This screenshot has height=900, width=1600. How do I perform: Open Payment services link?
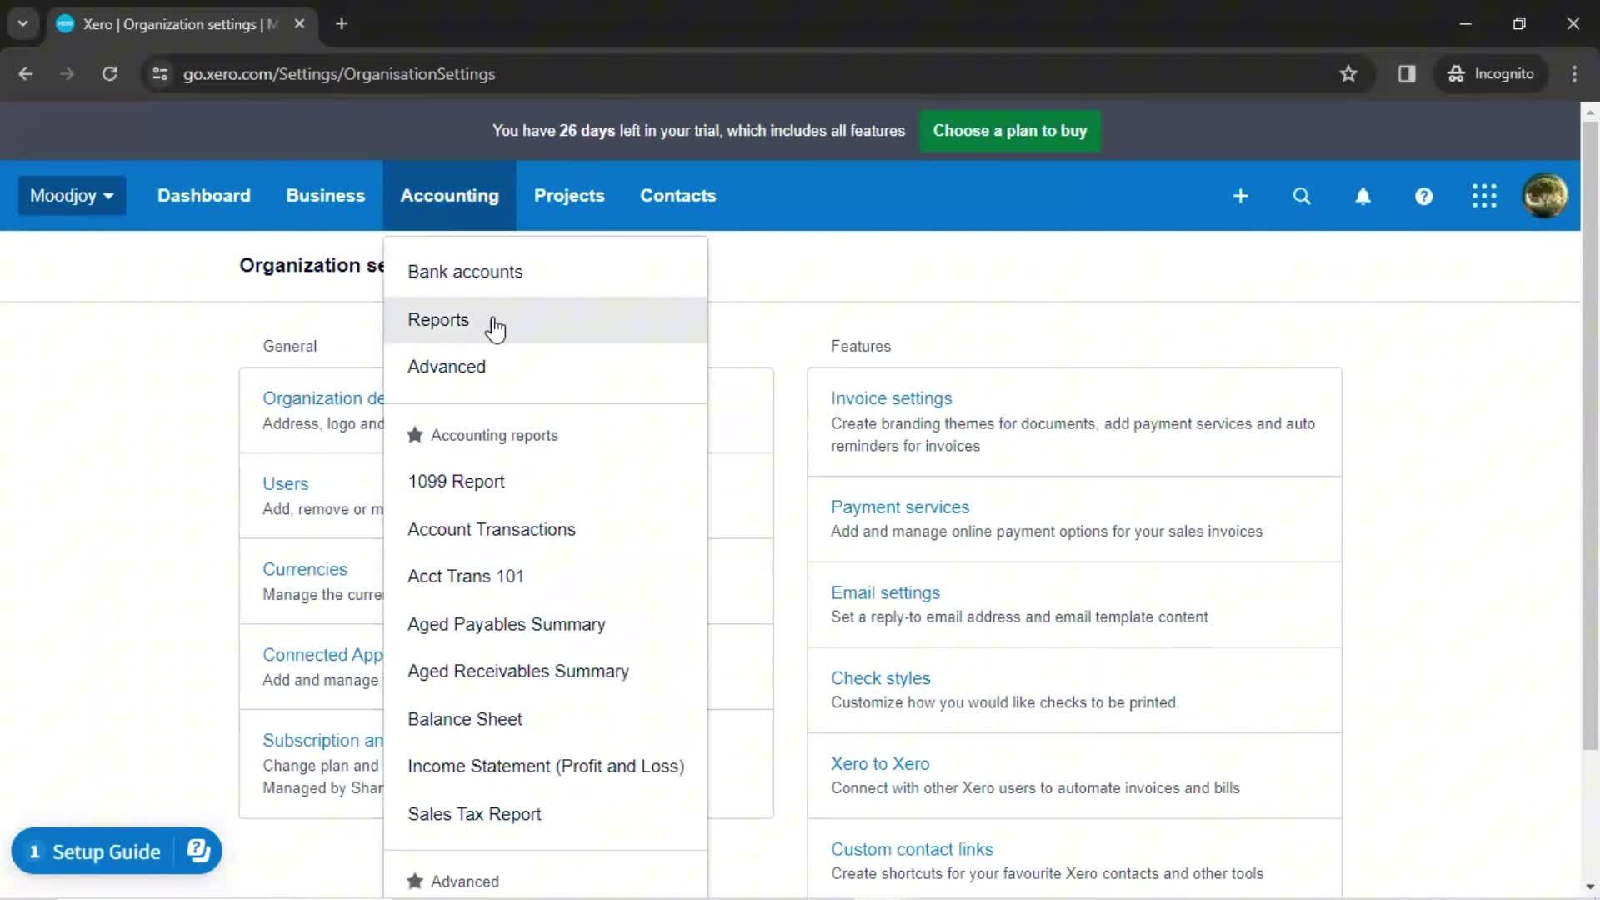tap(900, 507)
